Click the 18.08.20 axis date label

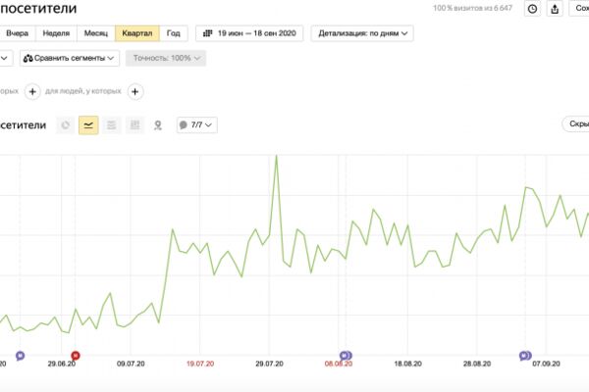(407, 364)
